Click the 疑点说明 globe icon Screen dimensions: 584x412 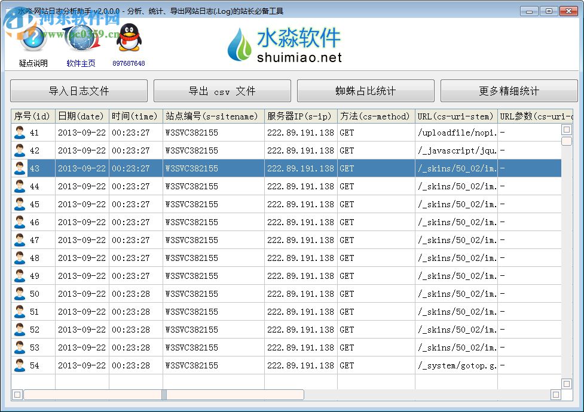click(x=33, y=39)
